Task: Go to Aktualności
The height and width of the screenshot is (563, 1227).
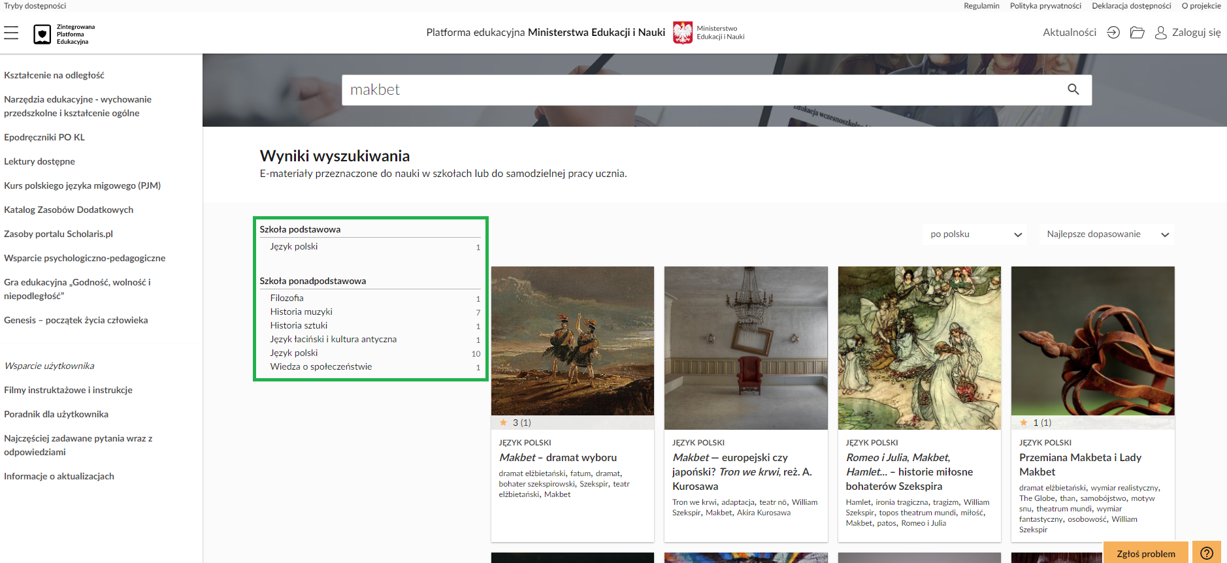Action: point(1070,33)
